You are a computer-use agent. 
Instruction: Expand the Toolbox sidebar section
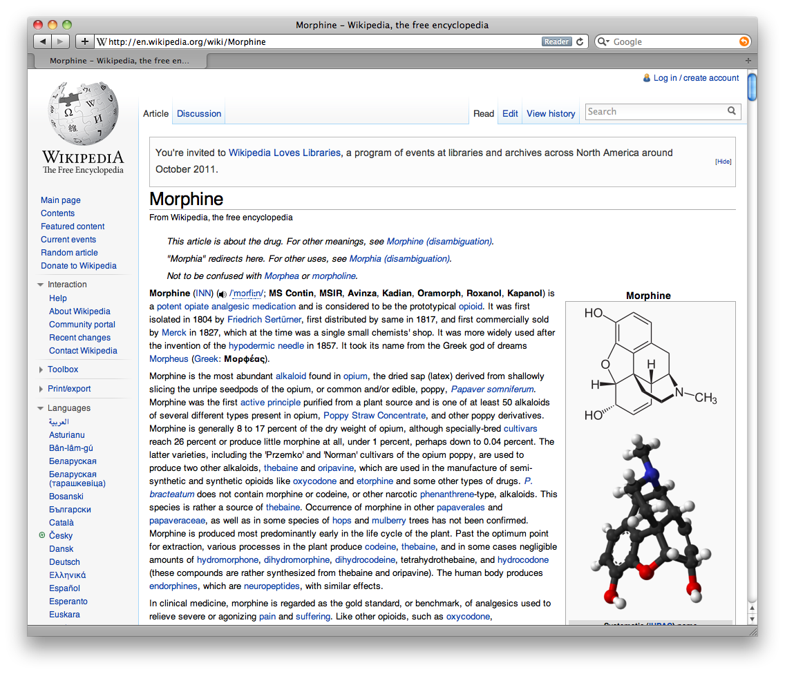click(x=41, y=369)
